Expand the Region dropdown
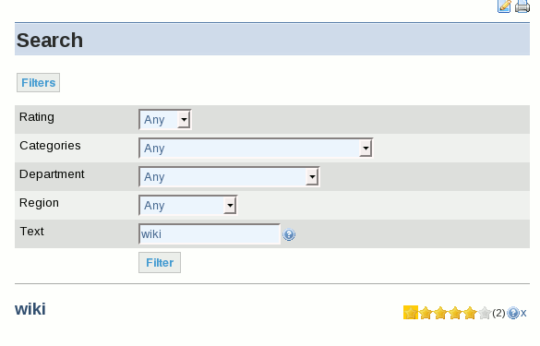Viewport: 540px width, 346px height. [188, 205]
